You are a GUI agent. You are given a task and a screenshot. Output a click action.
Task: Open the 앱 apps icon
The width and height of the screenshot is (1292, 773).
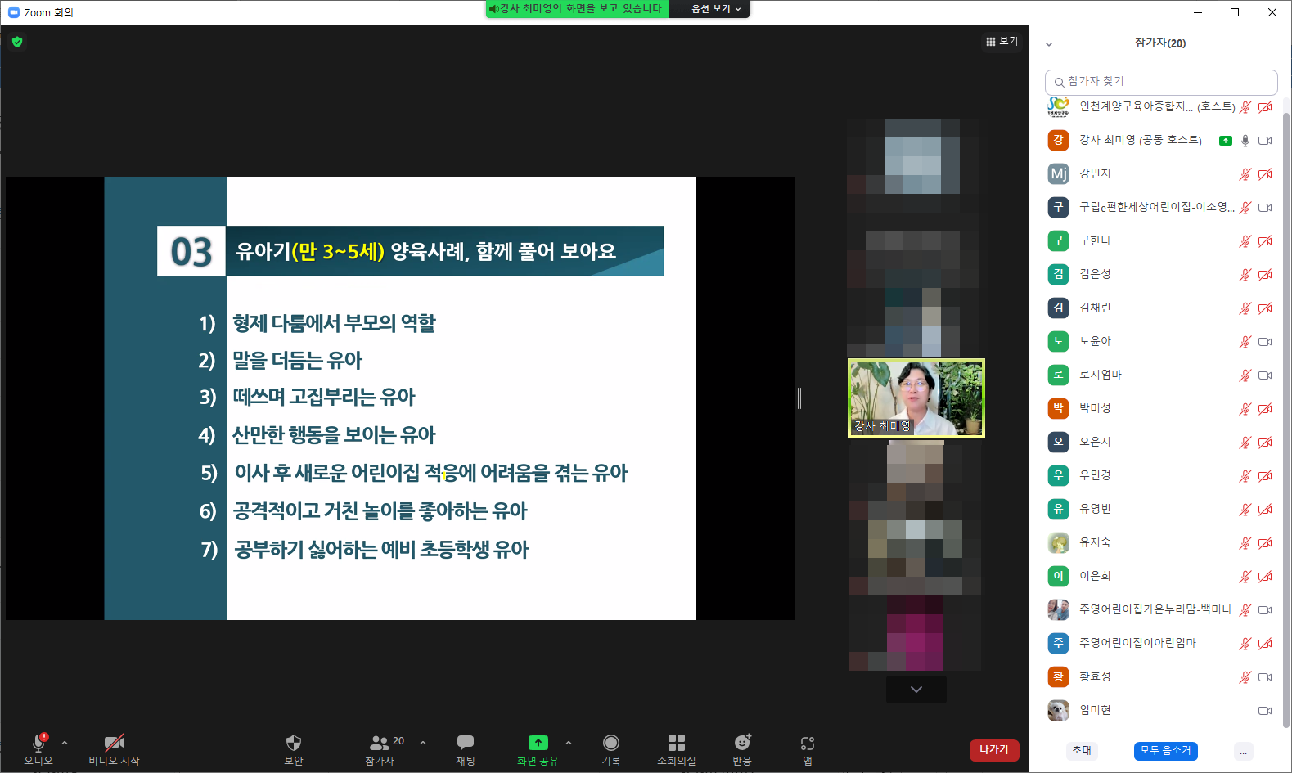[807, 744]
